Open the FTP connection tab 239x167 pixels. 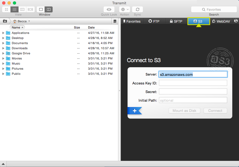tap(154, 21)
